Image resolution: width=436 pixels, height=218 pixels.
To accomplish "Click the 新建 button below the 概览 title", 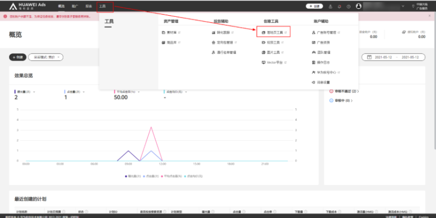I will [17, 57].
